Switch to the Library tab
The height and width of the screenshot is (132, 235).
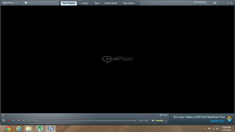(x=85, y=3)
